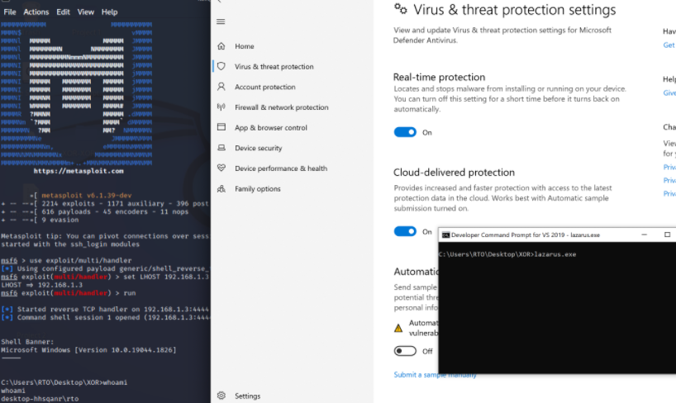Click the gears icon beside page title
Image resolution: width=676 pixels, height=403 pixels.
(401, 9)
